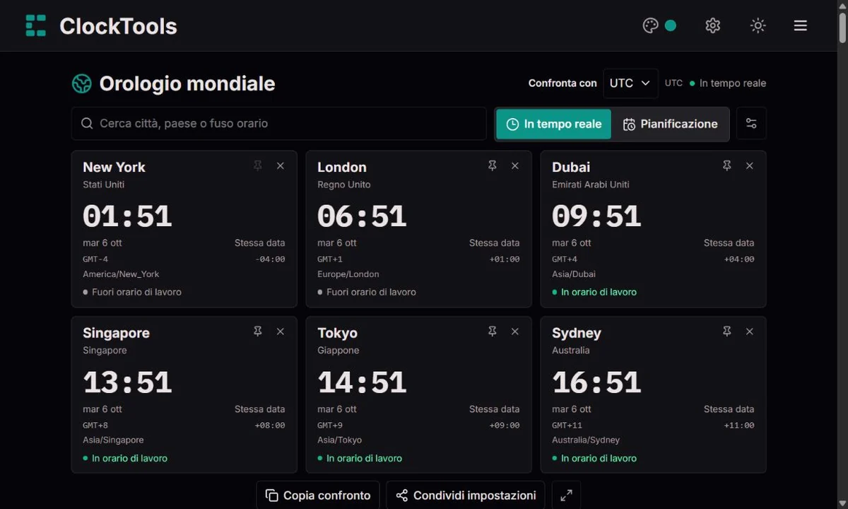Click the Orologio mondiale heading
This screenshot has width=848, height=509.
(187, 83)
